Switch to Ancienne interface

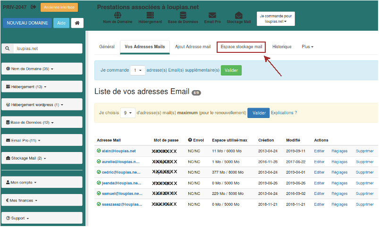click(x=59, y=7)
